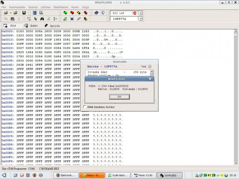Open the Utilities menu
Screen dimensions: 239x179
[x=45, y=7]
